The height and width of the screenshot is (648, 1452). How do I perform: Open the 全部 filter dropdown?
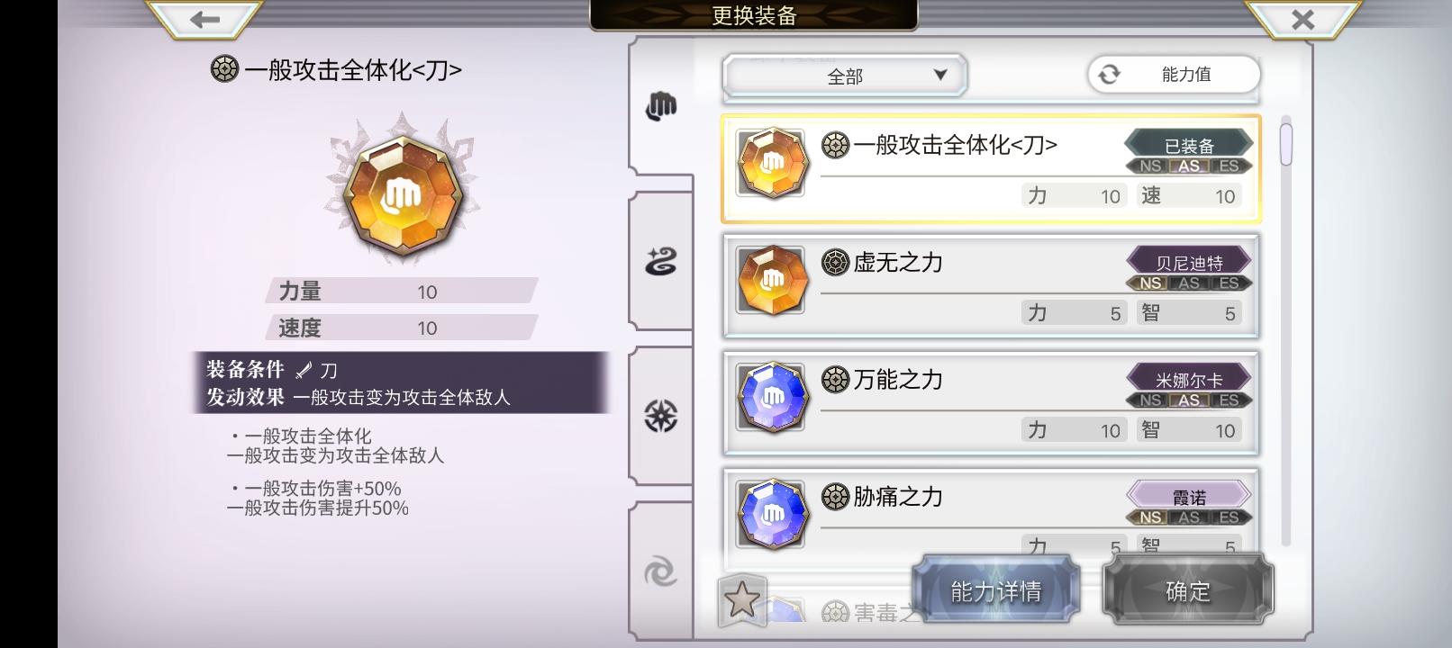click(x=845, y=76)
